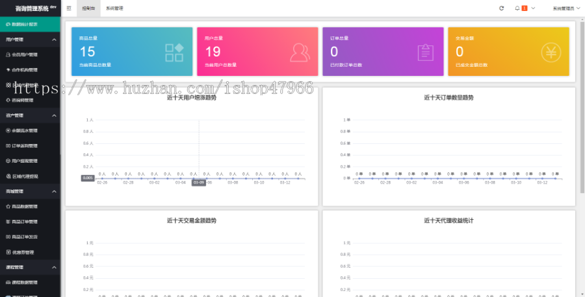Click the 商品订单管理 list icon
The height and width of the screenshot is (297, 585).
[x=8, y=222]
